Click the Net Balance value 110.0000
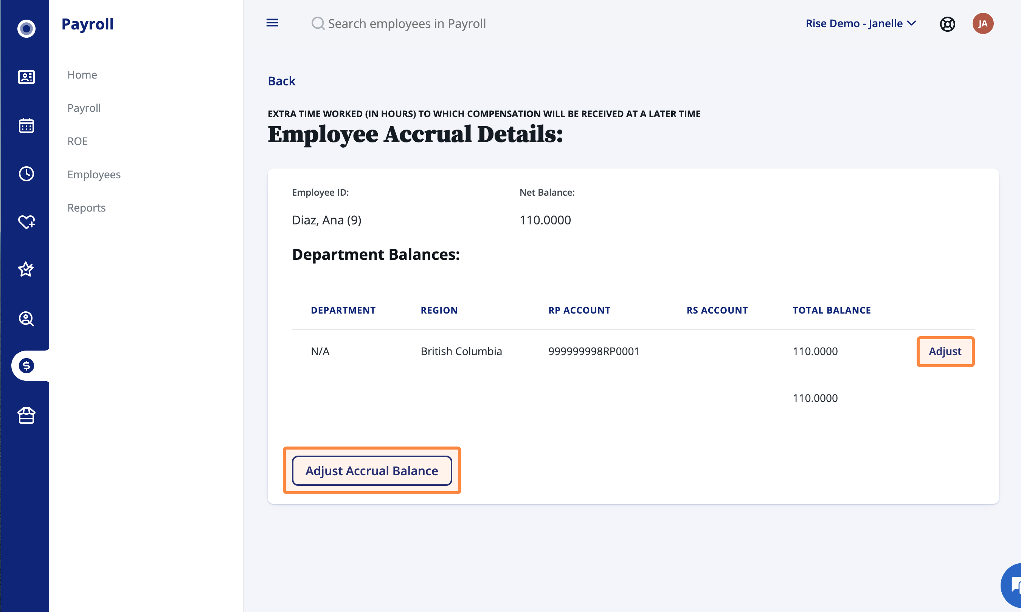Screen dimensions: 1021x612 coord(545,220)
